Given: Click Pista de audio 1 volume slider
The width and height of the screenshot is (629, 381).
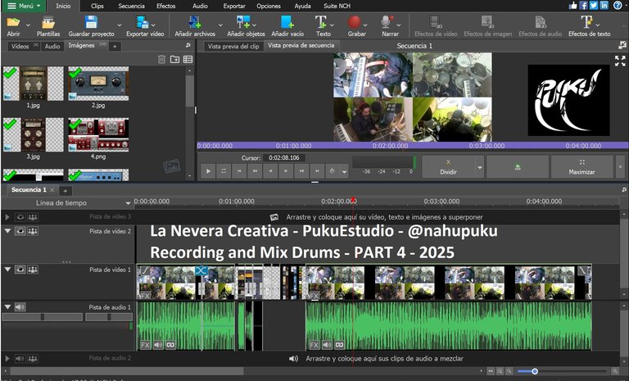Looking at the screenshot, I should tap(43, 317).
